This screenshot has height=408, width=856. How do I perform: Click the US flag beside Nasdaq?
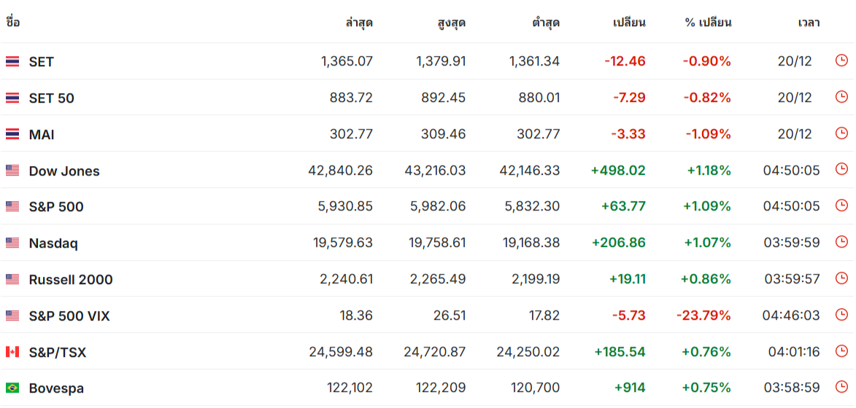click(x=12, y=243)
